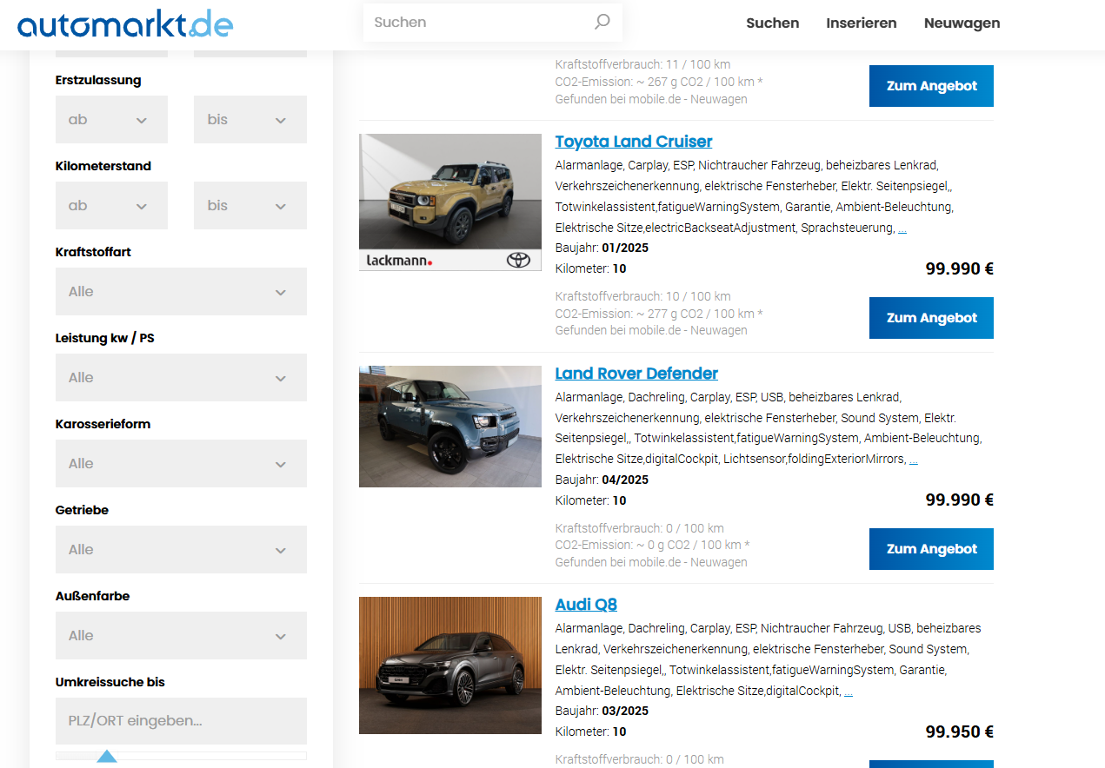This screenshot has height=768, width=1105.
Task: Click 'Kraftstoffverbrauch: 10 / 100 km' text
Action: [643, 297]
